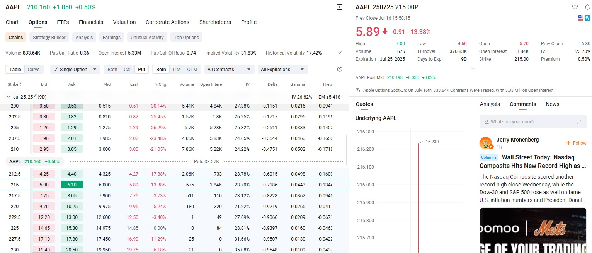Open the All Contracts dropdown
This screenshot has width=592, height=253.
click(230, 70)
